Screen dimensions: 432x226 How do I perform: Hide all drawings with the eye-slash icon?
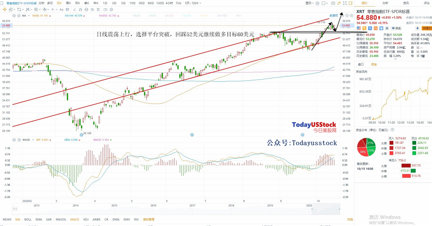(92, 10)
